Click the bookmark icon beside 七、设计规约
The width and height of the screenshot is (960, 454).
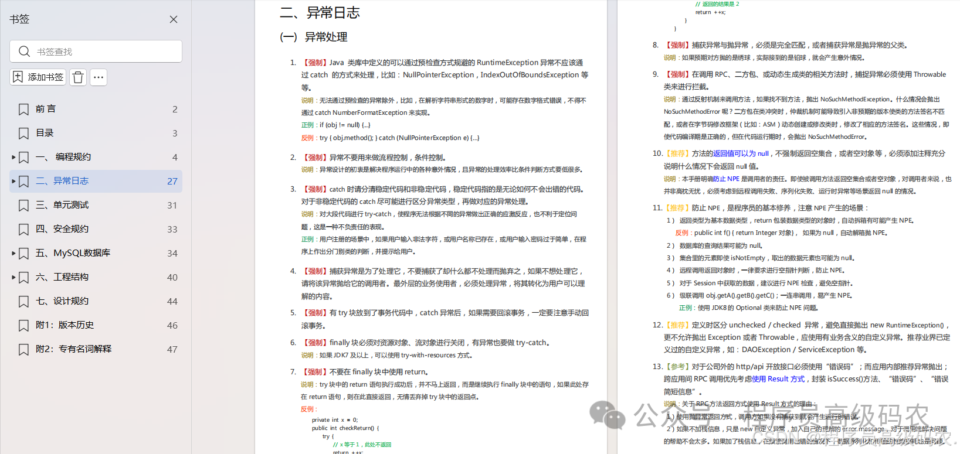[x=23, y=302]
